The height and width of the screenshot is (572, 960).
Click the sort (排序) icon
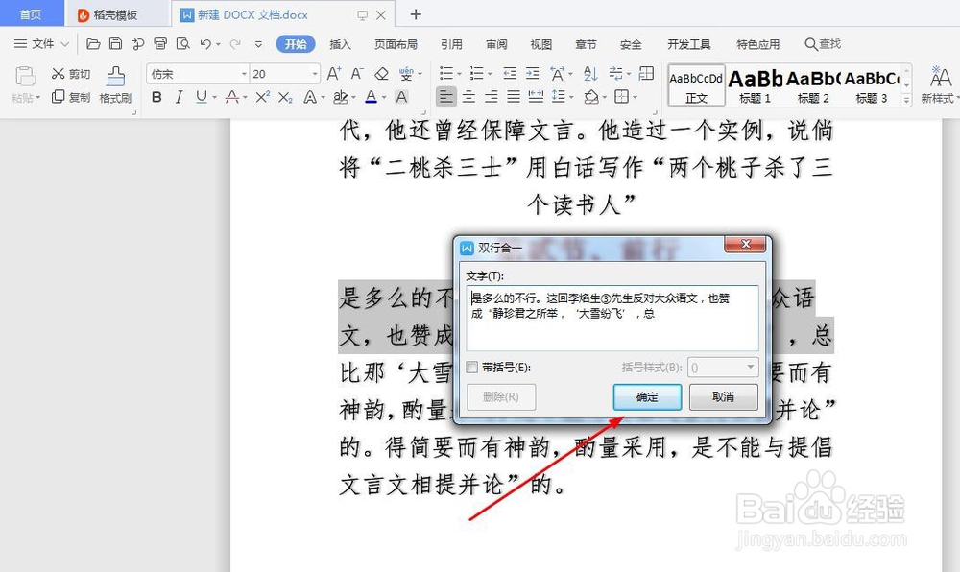coord(589,72)
